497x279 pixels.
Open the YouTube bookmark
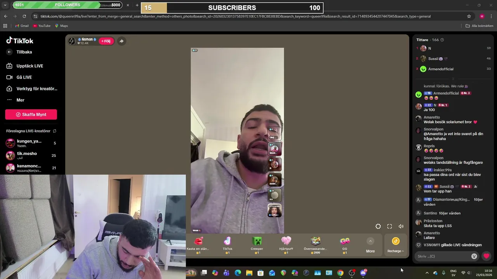click(42, 26)
